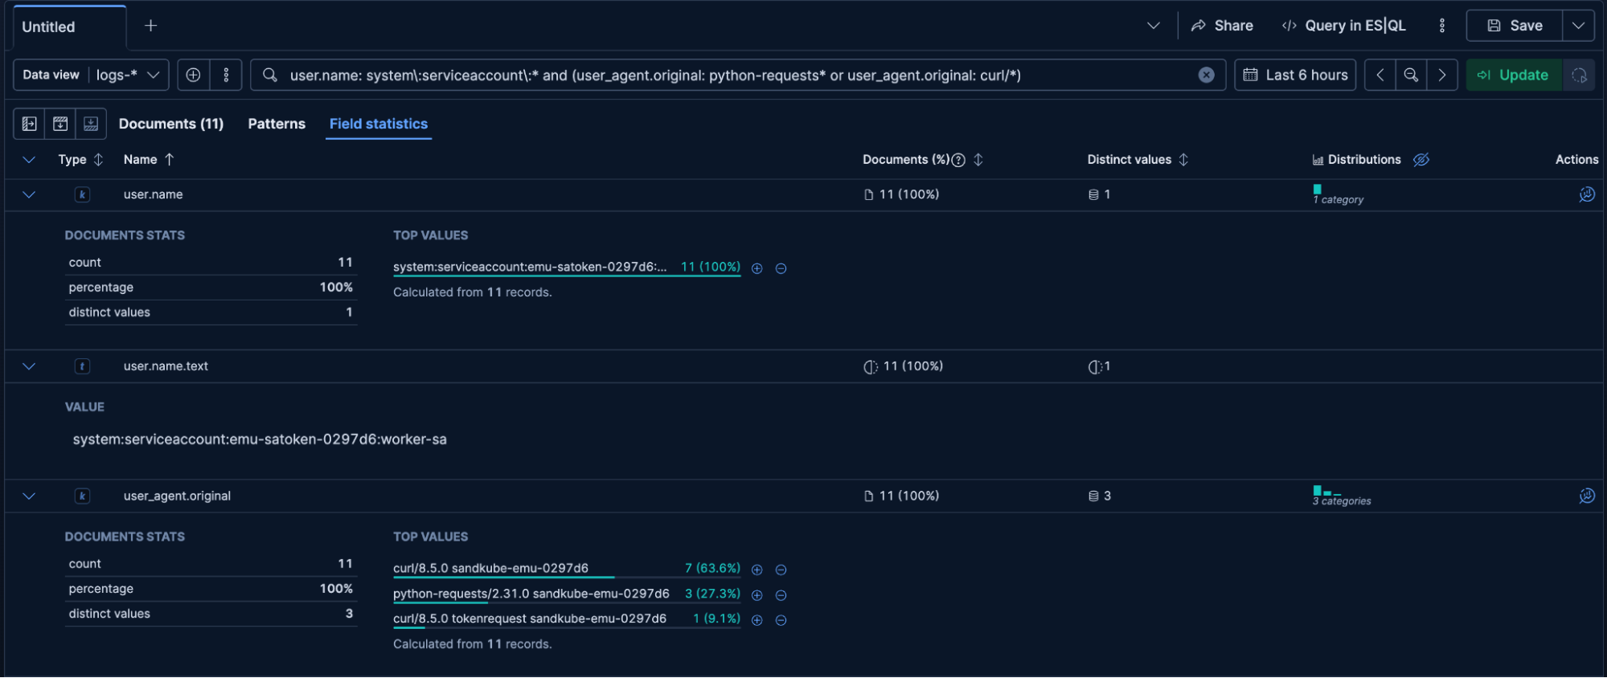Zoom out the time range
This screenshot has width=1607, height=678.
point(1411,75)
